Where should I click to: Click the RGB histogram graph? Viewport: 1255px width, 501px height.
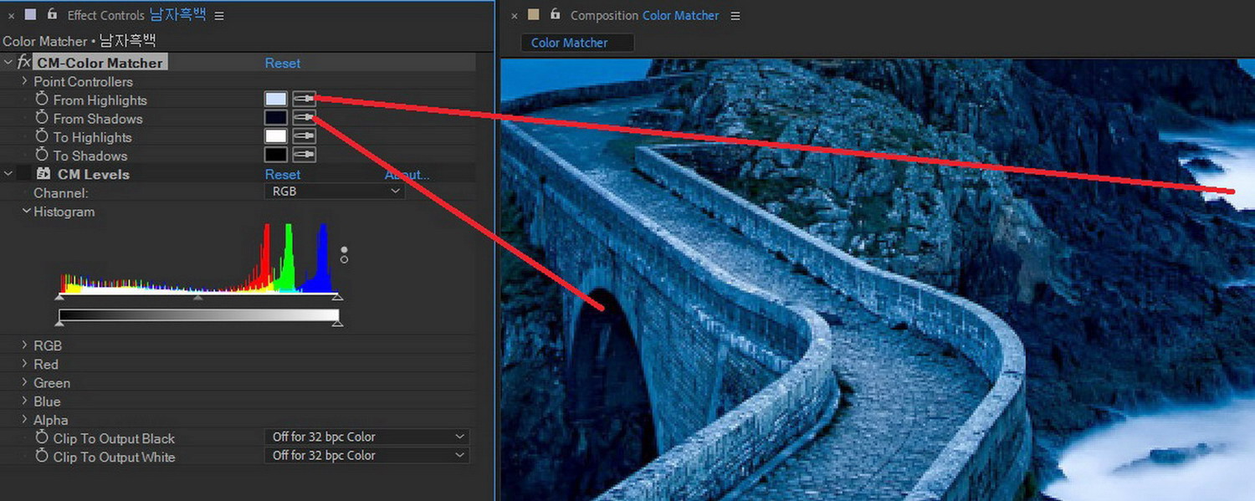click(198, 257)
